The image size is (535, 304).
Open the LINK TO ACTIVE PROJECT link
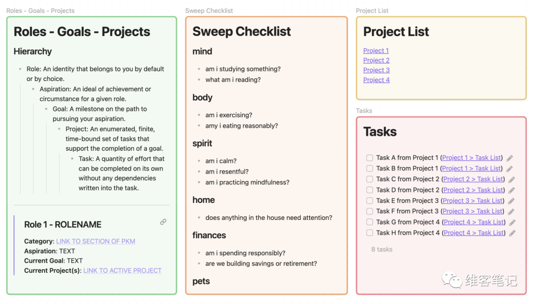(122, 270)
